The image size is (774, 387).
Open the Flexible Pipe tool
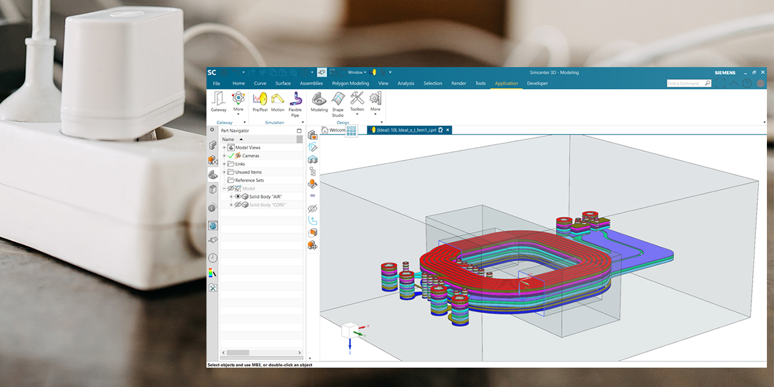pos(295,101)
